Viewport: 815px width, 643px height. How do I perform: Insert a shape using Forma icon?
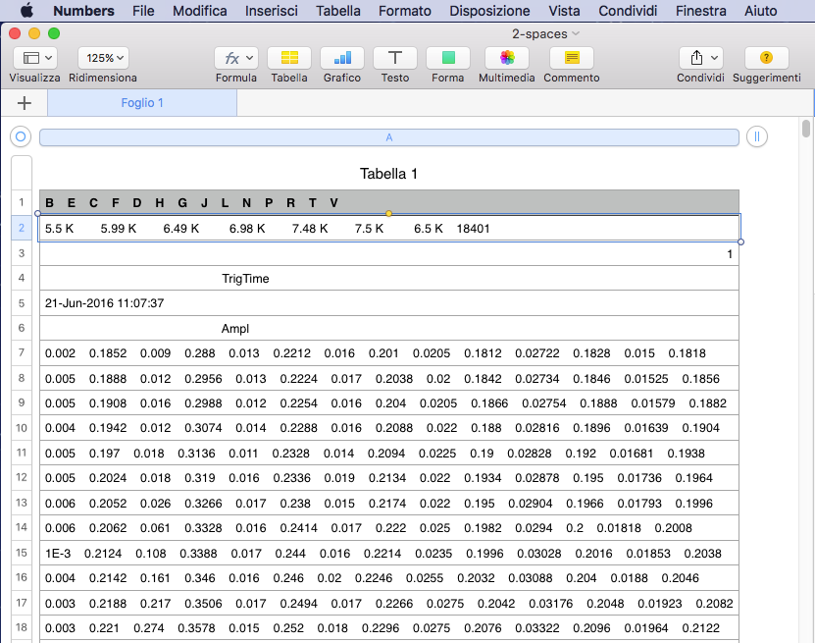[x=447, y=58]
